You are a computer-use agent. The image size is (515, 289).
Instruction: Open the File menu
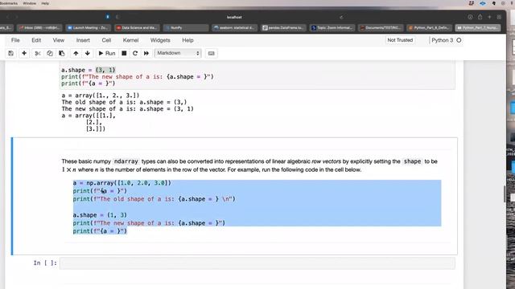point(15,40)
